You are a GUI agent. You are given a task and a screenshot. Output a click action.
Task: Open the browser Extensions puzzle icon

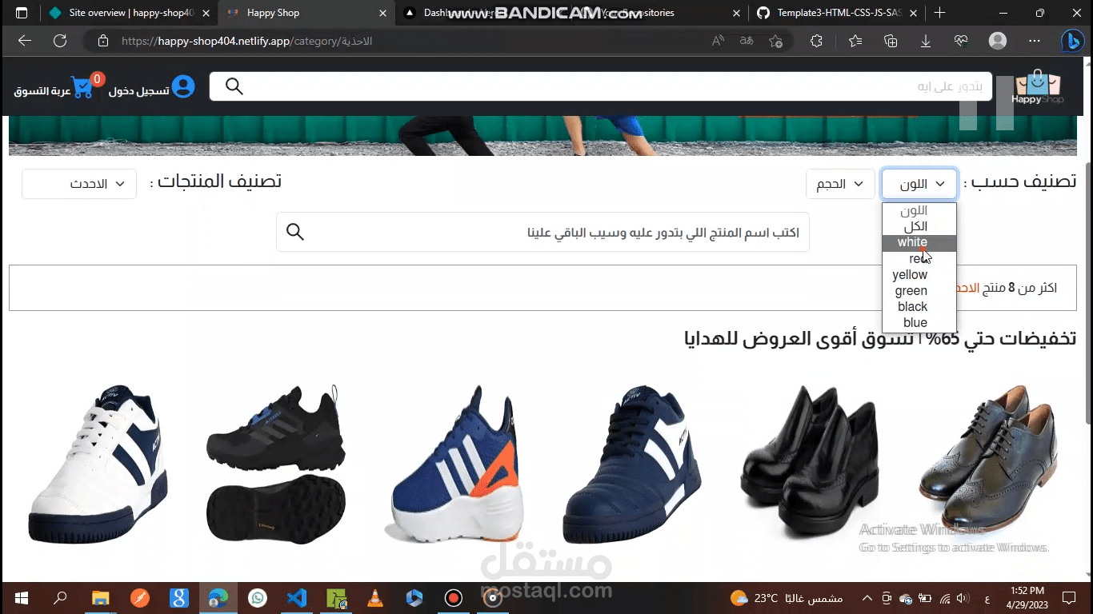pos(816,41)
